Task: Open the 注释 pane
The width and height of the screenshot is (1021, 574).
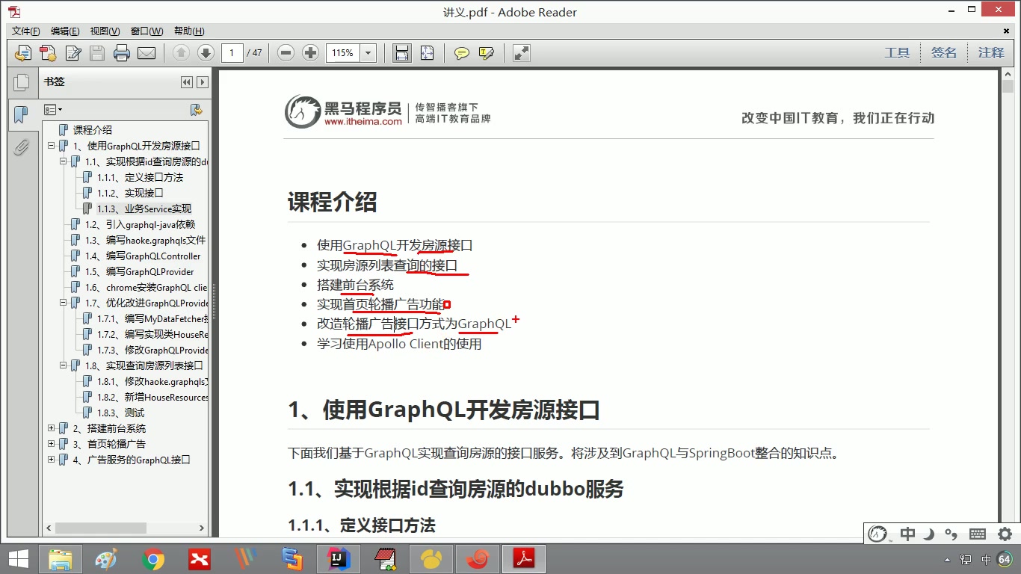Action: pyautogui.click(x=991, y=53)
